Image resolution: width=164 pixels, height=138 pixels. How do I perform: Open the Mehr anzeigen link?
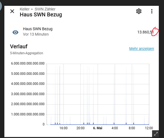(142, 49)
